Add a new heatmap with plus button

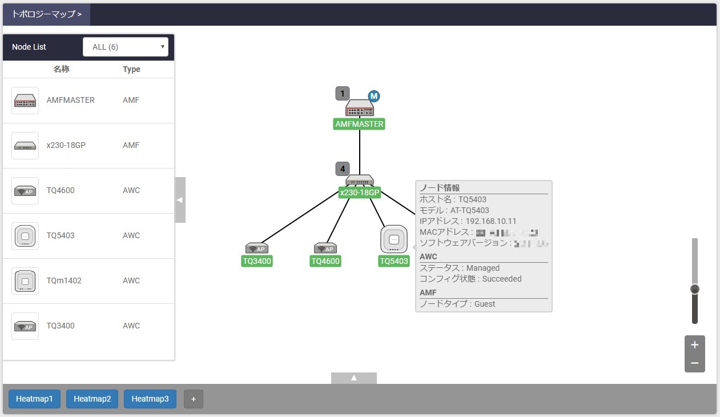(194, 399)
